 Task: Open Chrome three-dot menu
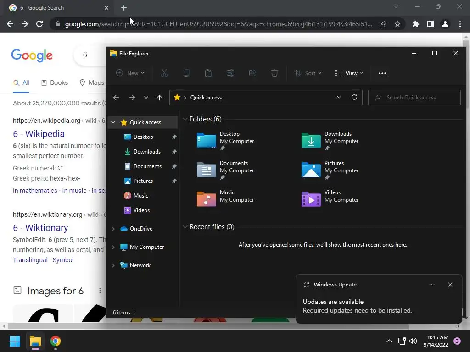pyautogui.click(x=460, y=24)
